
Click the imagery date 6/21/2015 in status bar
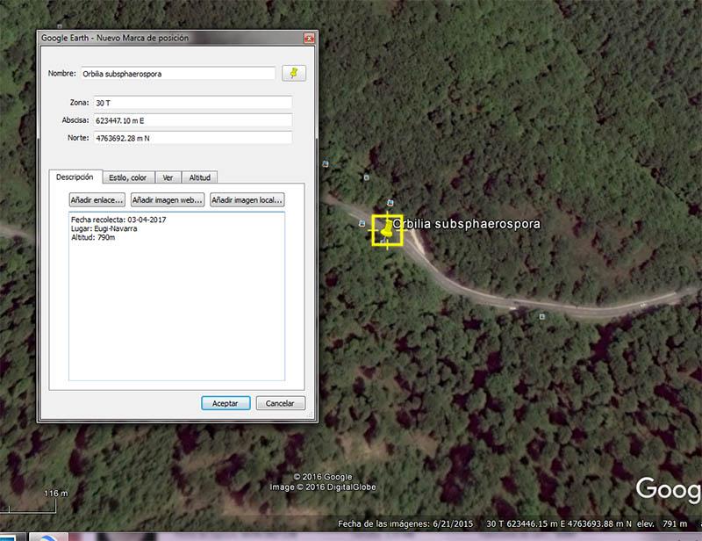[x=453, y=523]
